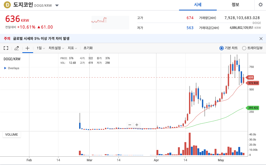The height and width of the screenshot is (165, 266).
Task: Click the 295.422 green average tag
Action: [253, 108]
